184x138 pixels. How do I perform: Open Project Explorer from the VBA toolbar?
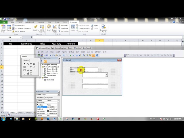pyautogui.click(x=84, y=55)
